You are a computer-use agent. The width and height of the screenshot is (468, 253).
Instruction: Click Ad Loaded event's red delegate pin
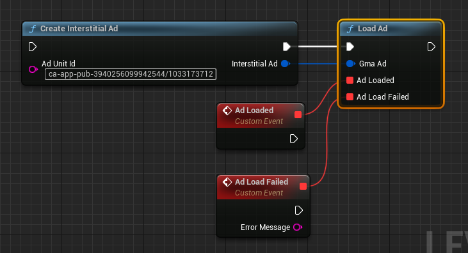pos(298,115)
